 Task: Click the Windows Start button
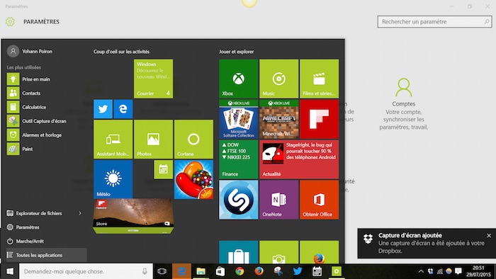(10, 271)
